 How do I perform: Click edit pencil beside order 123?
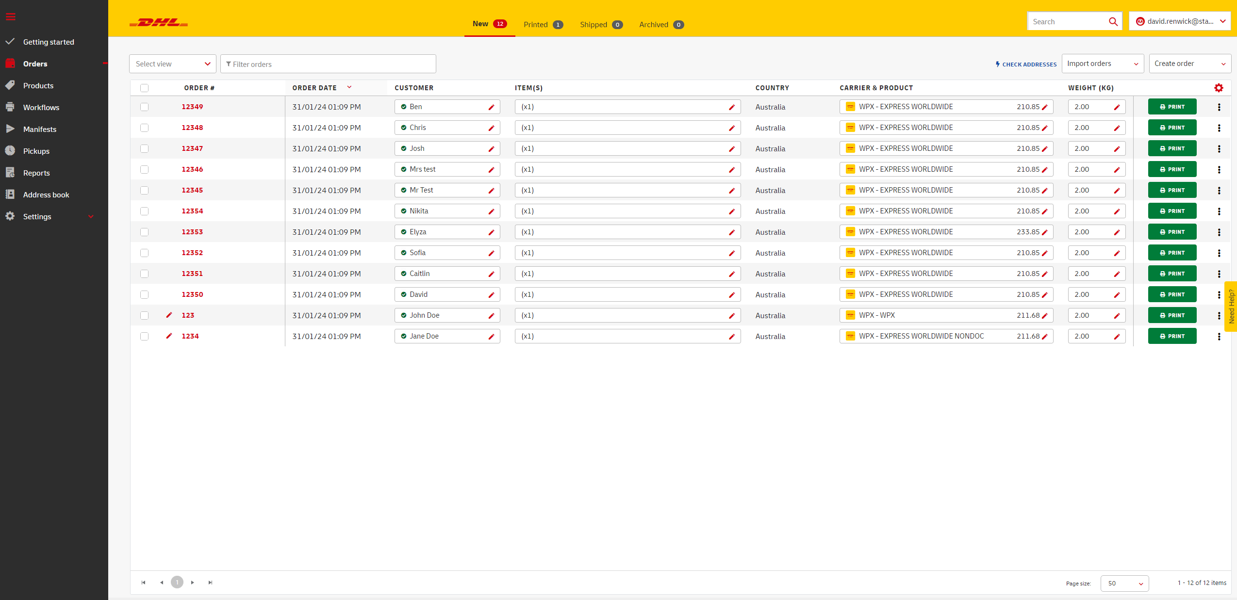169,315
